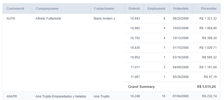Viewport: 224px width, 100px height.
Task: Click price R$ 1.321,32
Action: tap(208, 19)
